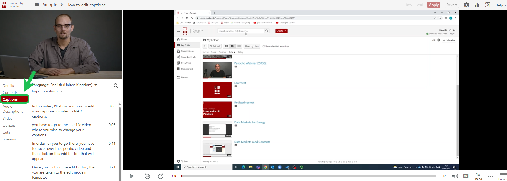Open the Audio Descriptions tab
Screen dimensions: 507x181
[x=13, y=109]
